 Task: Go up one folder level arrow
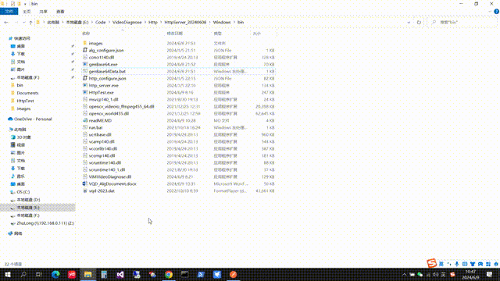(x=30, y=23)
